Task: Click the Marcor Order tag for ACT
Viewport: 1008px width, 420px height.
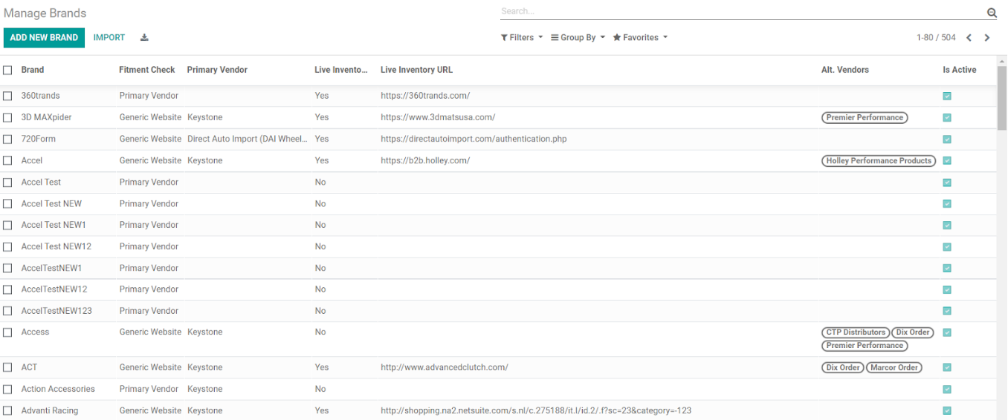Action: pos(894,367)
